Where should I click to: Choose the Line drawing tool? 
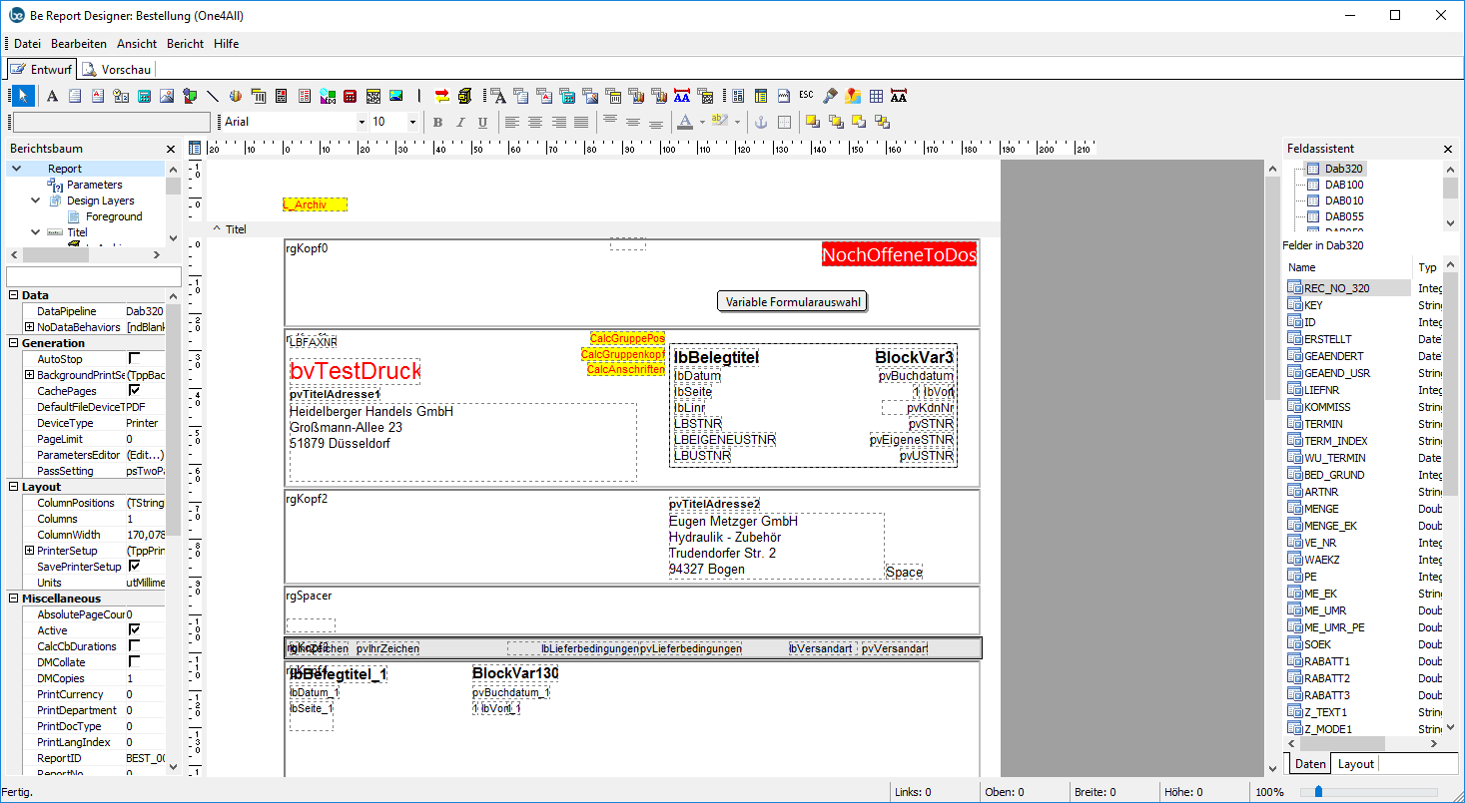pos(212,96)
